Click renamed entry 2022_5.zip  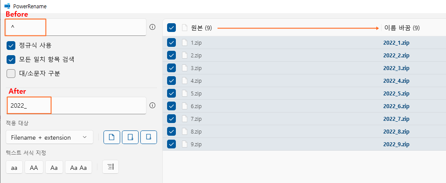coord(396,94)
